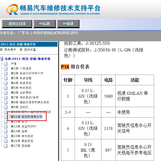Open 第9章 发动机
This screenshot has height=161, width=161.
pos(20,107)
